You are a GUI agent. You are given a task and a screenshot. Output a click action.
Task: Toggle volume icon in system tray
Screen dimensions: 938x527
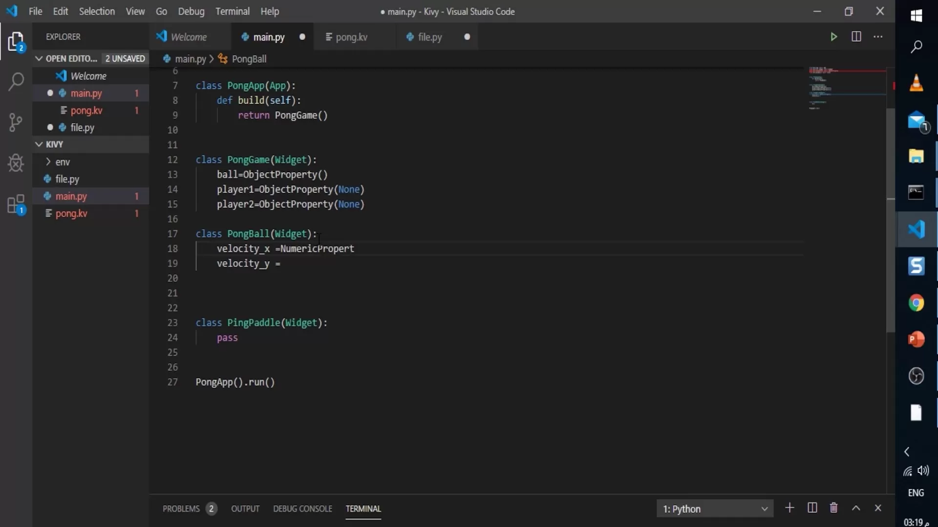tap(923, 470)
